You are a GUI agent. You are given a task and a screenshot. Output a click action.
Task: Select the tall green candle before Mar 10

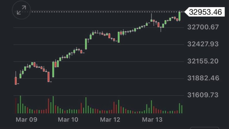53,69
